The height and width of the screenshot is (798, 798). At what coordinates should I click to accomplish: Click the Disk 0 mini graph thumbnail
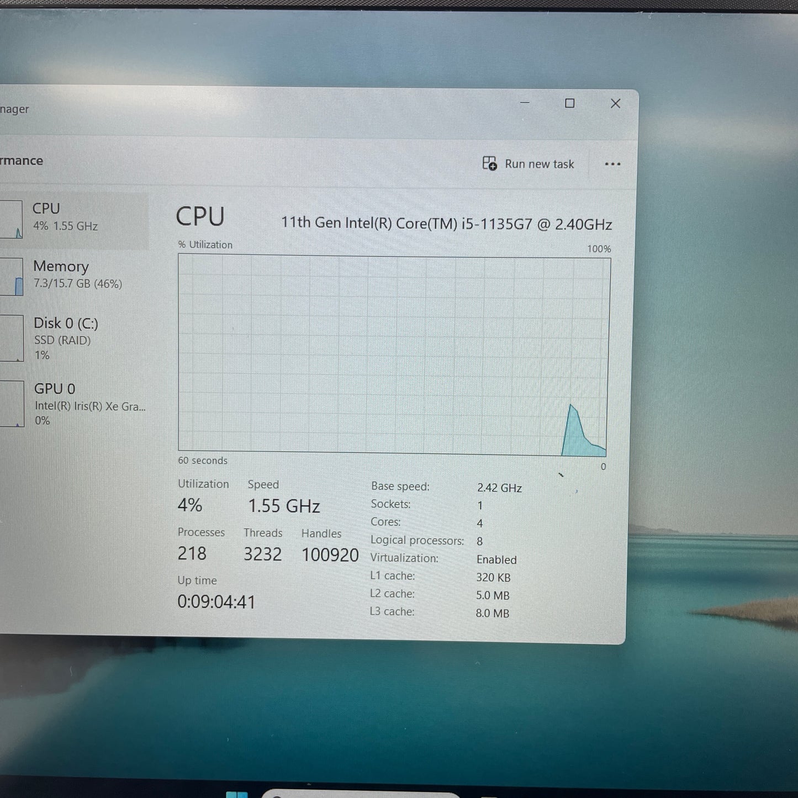pyautogui.click(x=12, y=338)
